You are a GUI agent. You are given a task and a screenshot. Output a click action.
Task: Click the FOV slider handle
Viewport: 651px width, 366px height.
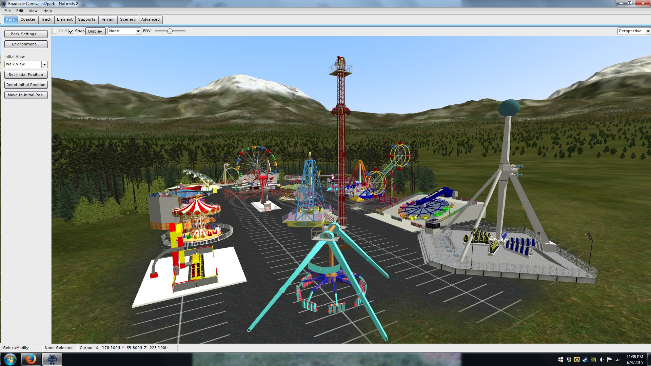tap(170, 31)
